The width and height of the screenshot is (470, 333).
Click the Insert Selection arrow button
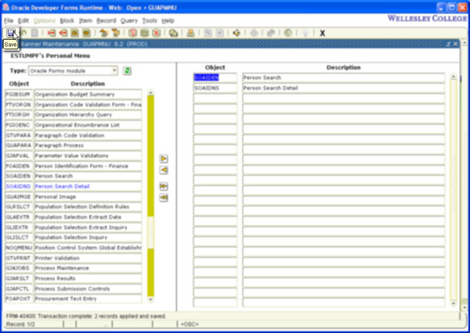click(164, 159)
